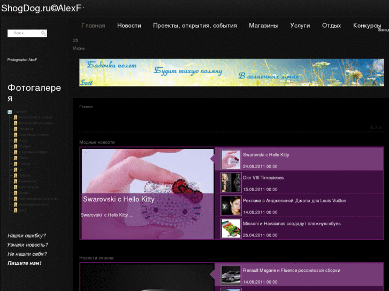Open the Конкурсы menu item
This screenshot has height=291, width=389.
pyautogui.click(x=367, y=26)
